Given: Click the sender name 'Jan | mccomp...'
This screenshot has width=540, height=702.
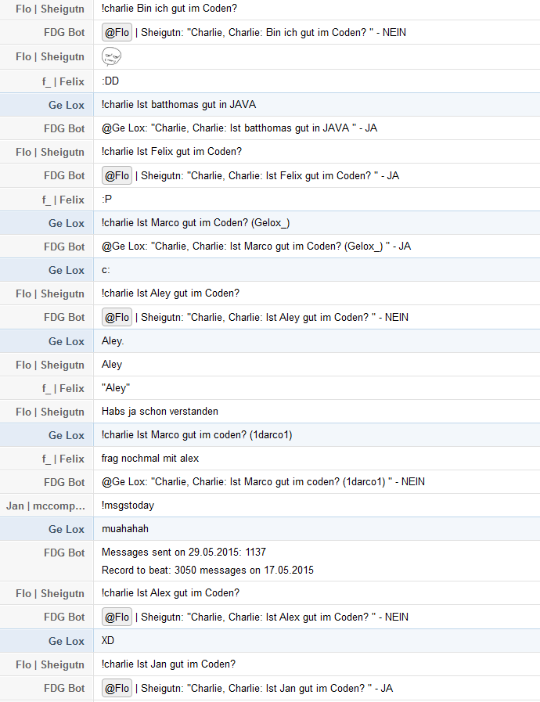Looking at the screenshot, I should [45, 506].
